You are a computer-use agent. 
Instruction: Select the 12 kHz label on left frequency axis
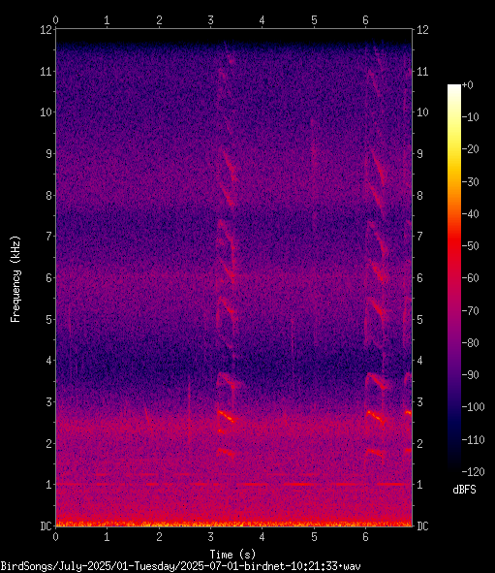click(x=46, y=30)
